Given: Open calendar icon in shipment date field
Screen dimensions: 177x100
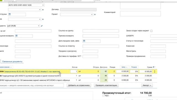Looking at the screenshot, I should tap(10, 14).
